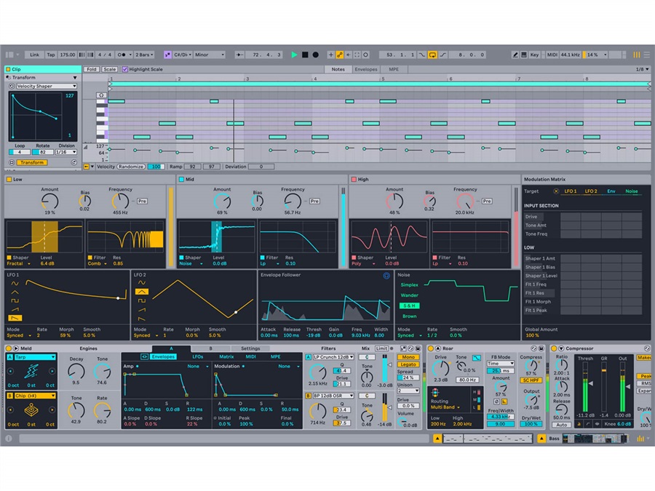Click the save preset icon on Roar
Viewport: 655px width, 491px height.
[x=540, y=348]
